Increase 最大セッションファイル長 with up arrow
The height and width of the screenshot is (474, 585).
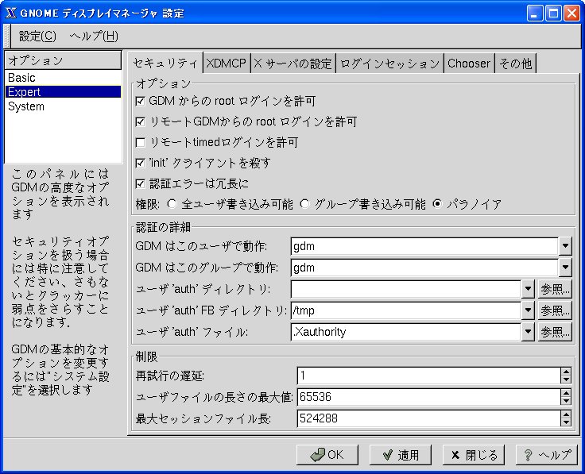(x=566, y=414)
